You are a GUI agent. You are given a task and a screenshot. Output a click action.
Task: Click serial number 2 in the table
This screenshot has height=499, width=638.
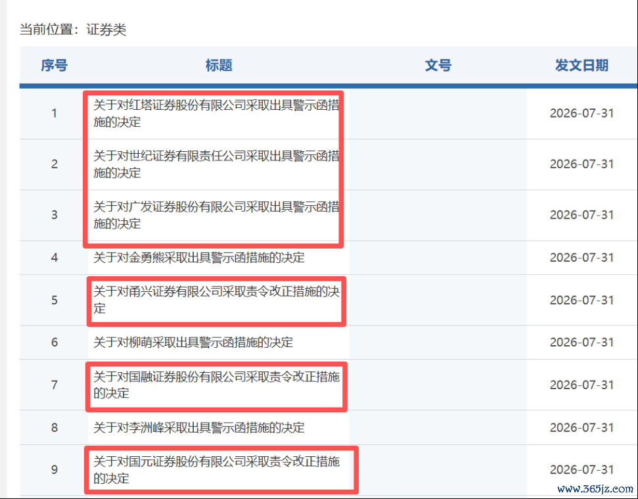(54, 164)
